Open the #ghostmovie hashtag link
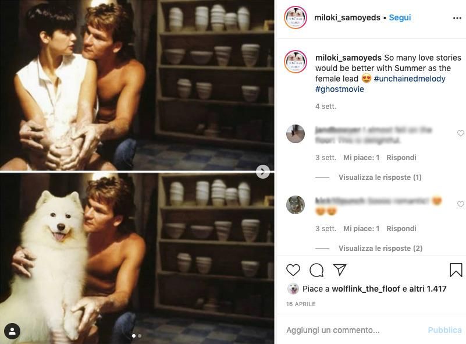Viewport: 466px width, 344px height. click(339, 89)
